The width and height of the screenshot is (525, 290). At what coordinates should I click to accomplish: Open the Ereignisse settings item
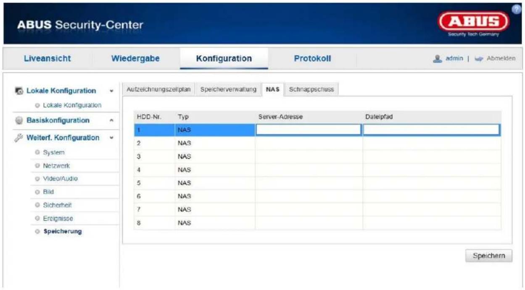[x=58, y=218]
